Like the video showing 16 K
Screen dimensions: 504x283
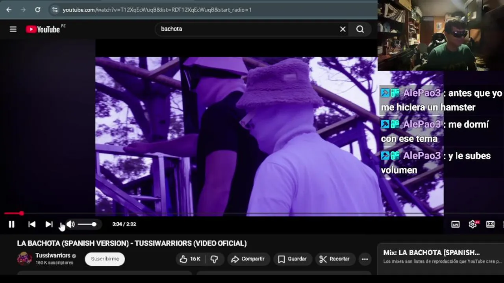190,259
